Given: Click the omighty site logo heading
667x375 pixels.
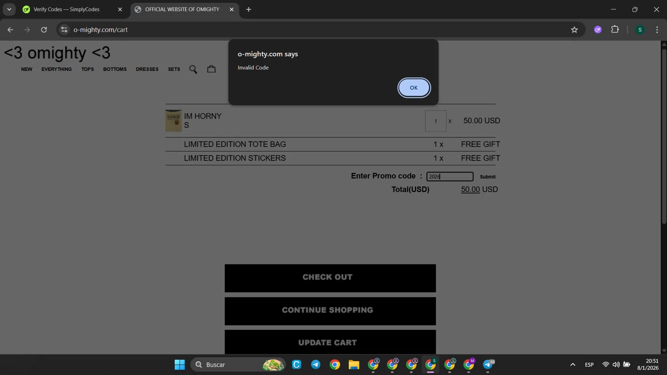Looking at the screenshot, I should (57, 53).
